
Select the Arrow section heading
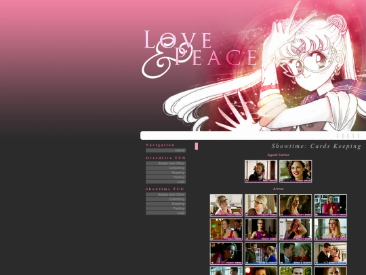(279, 189)
